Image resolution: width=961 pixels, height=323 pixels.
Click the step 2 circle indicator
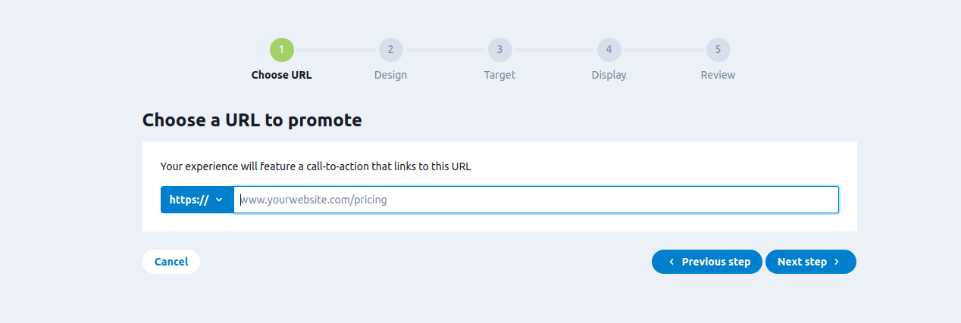click(390, 50)
